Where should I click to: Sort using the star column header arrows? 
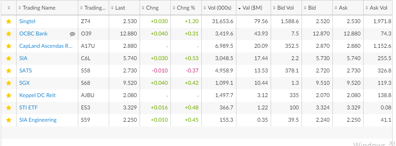pyautogui.click(x=9, y=8)
